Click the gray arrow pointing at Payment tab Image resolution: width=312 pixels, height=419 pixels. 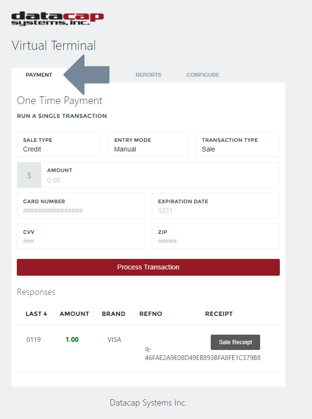[x=89, y=75]
